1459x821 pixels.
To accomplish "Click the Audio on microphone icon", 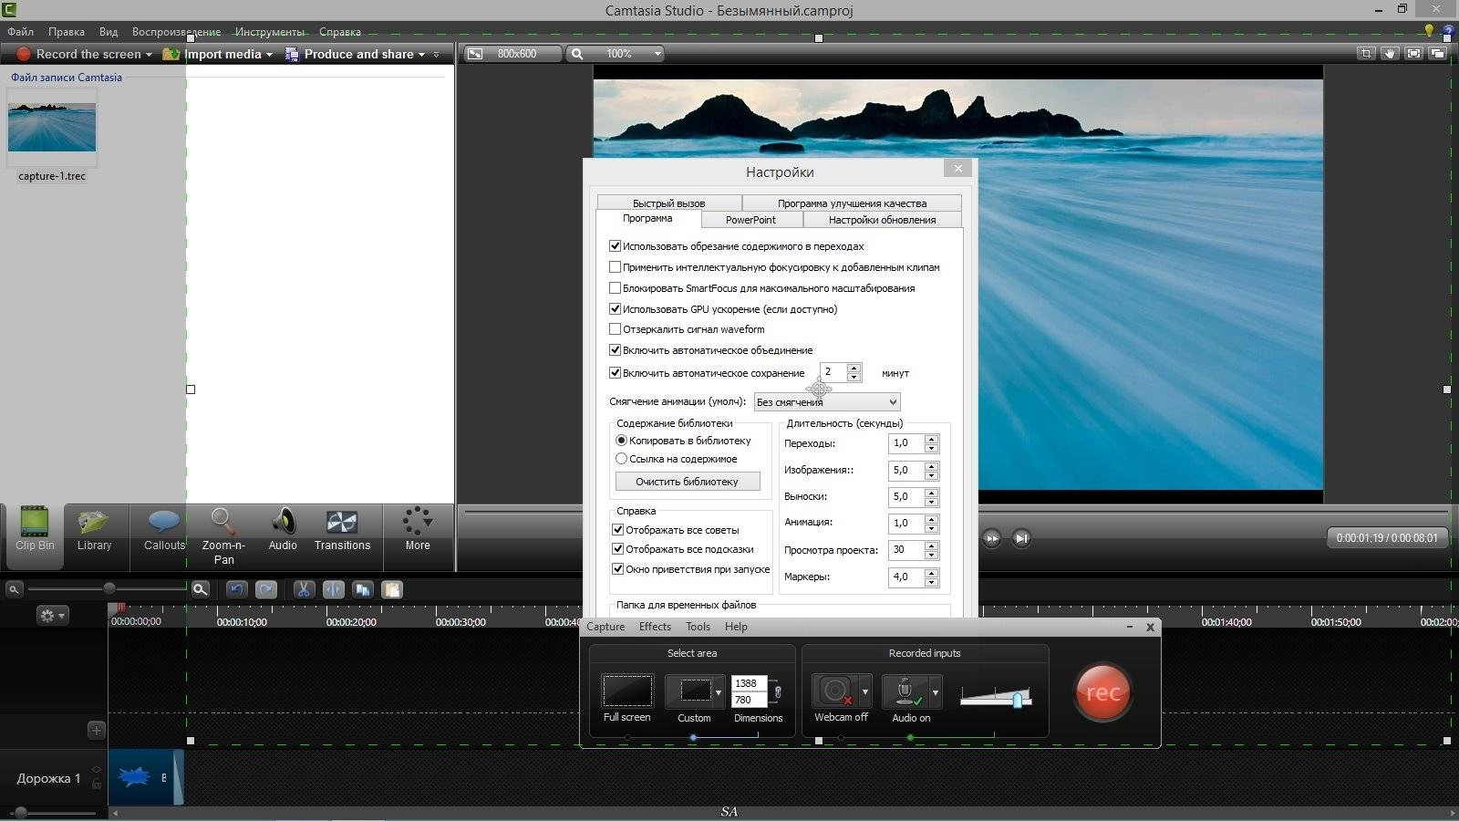I will point(905,691).
